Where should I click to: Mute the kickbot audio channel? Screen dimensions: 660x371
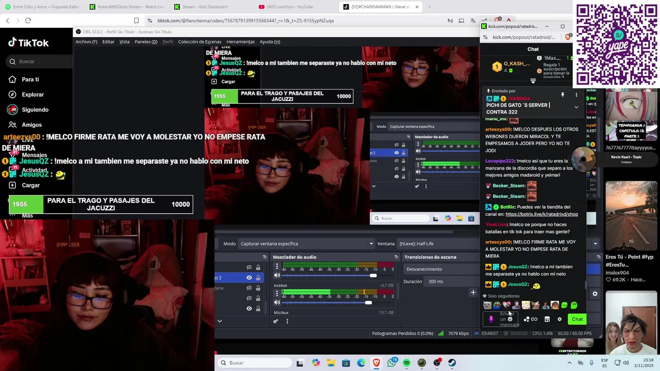[x=277, y=302]
